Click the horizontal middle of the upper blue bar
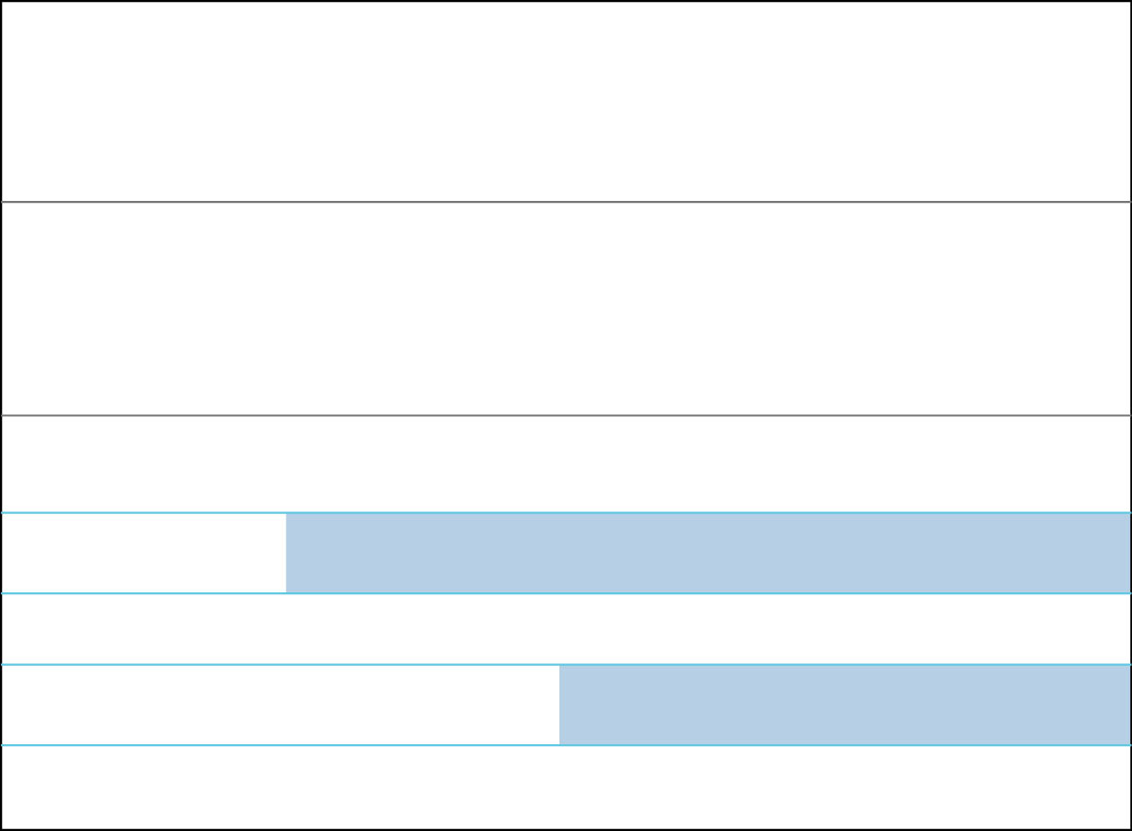This screenshot has width=1132, height=831. coord(707,553)
